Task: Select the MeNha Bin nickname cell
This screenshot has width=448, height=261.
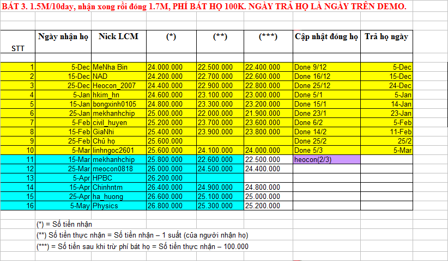Action: tap(118, 67)
